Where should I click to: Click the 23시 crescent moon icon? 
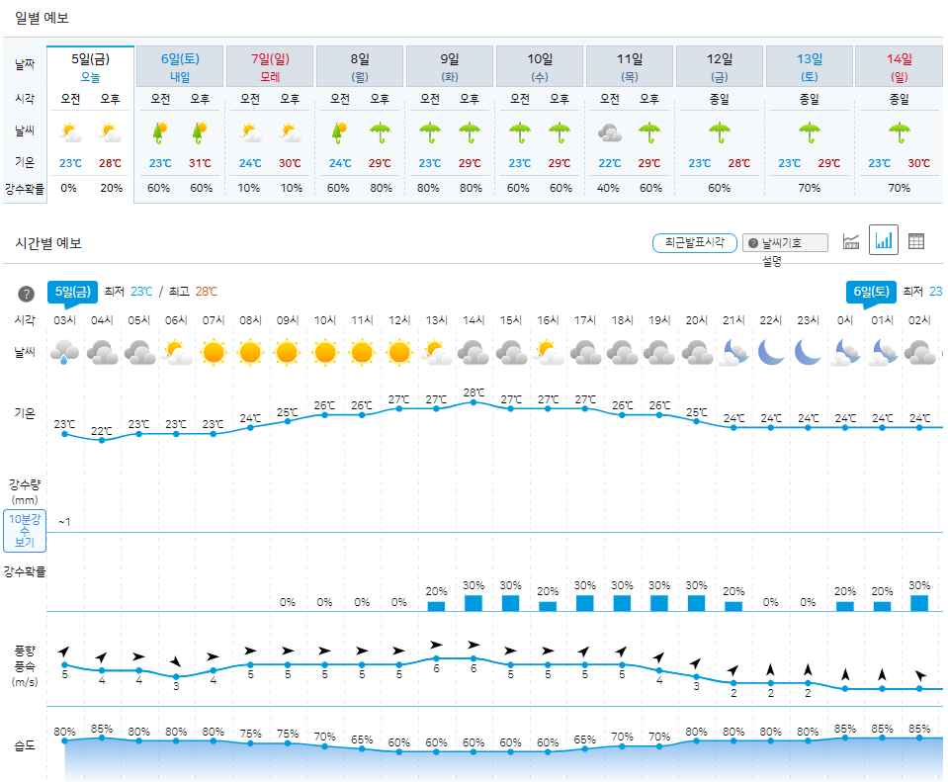pos(808,352)
